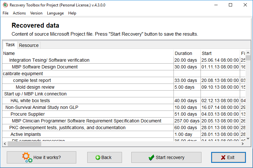
Task: Click the vertical scrollbar up arrow
Action: click(248, 53)
